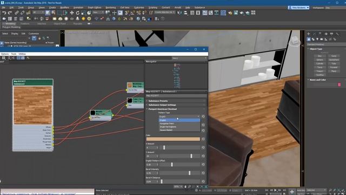Open the Utilities menu in material editor
346x195 pixels.
pos(22,54)
